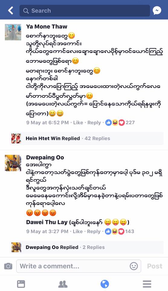Image resolution: width=168 pixels, height=291 pixels.
Task: Open the notifications globe tab
Action: [x=105, y=284]
